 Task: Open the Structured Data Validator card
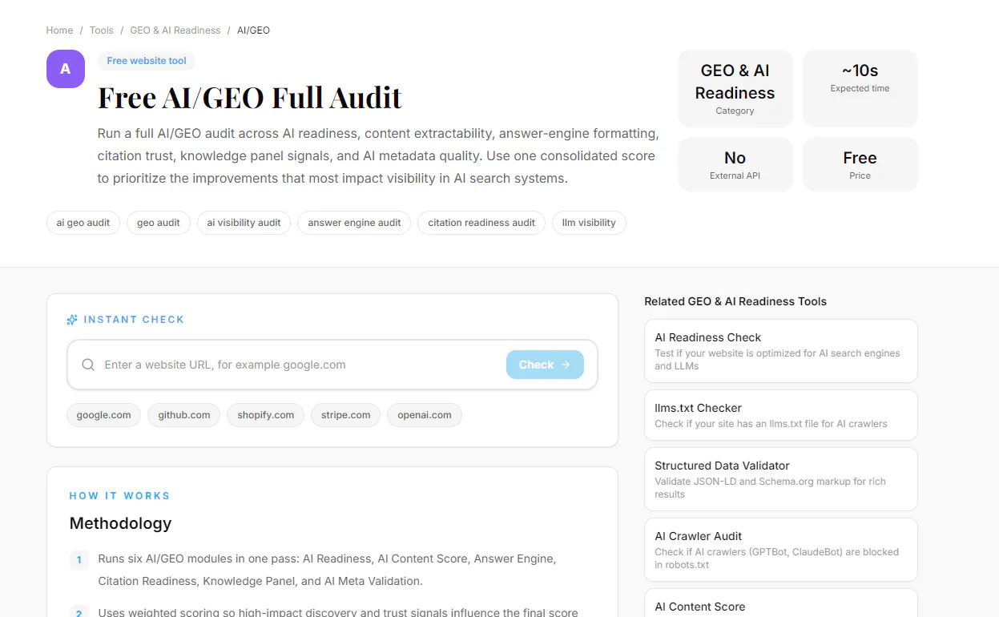(781, 479)
